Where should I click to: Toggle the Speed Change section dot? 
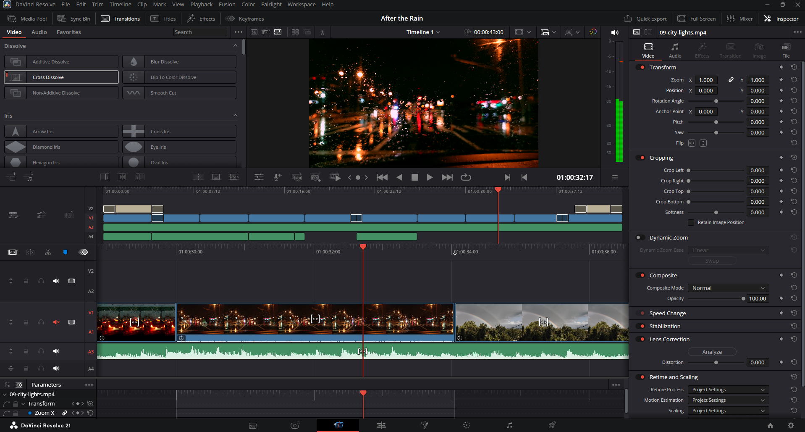point(641,313)
